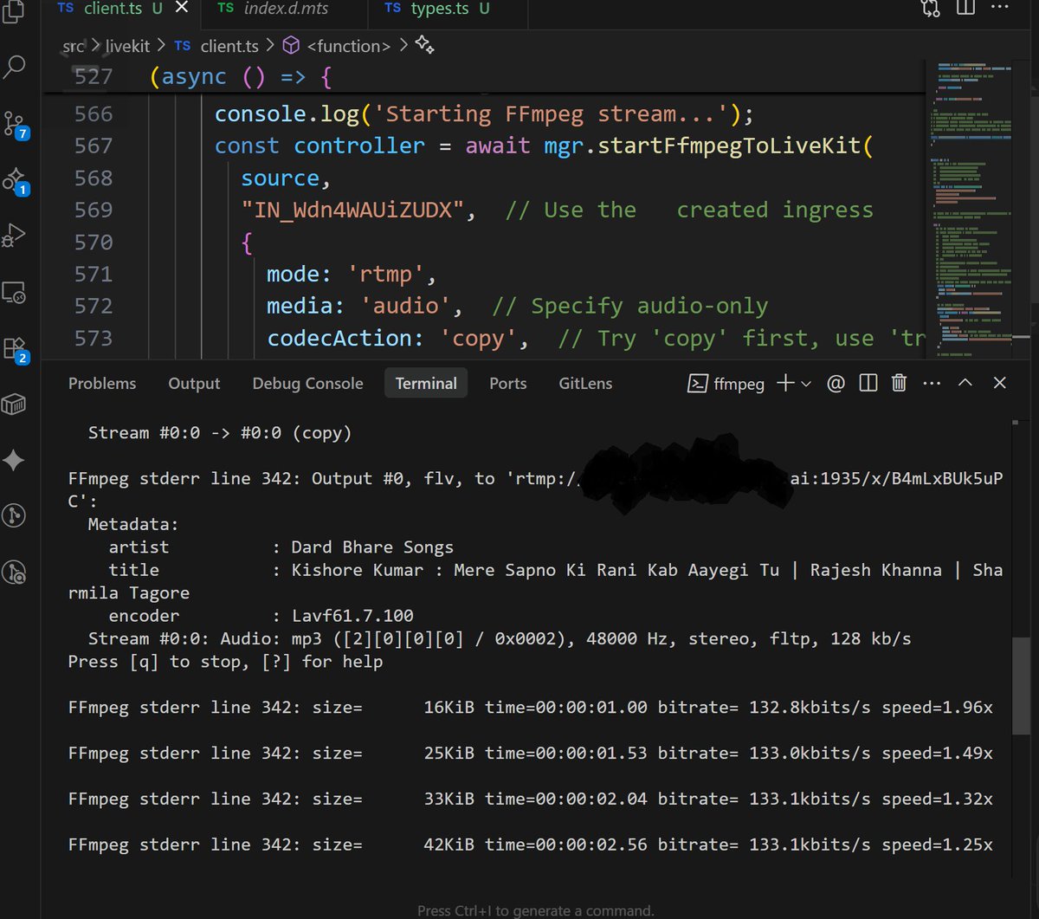1039x919 pixels.
Task: Open the Ports panel tab
Action: 507,384
